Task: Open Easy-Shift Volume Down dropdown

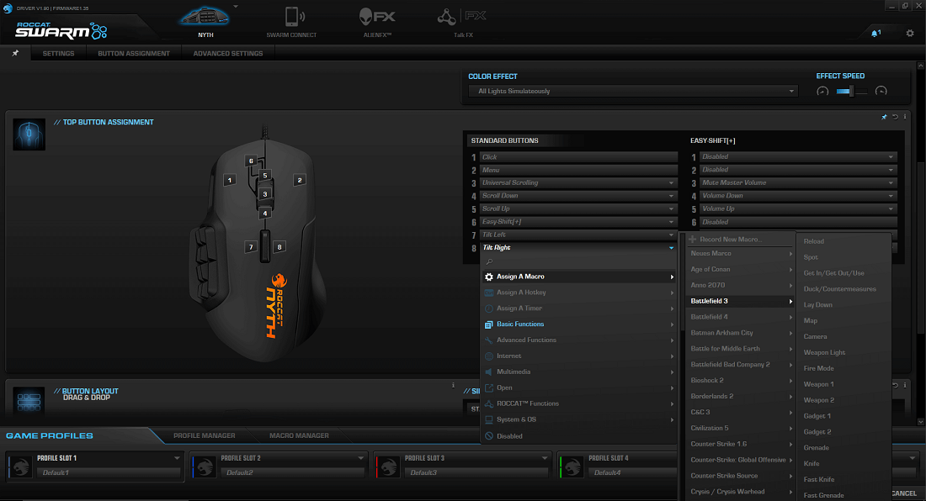Action: click(798, 196)
